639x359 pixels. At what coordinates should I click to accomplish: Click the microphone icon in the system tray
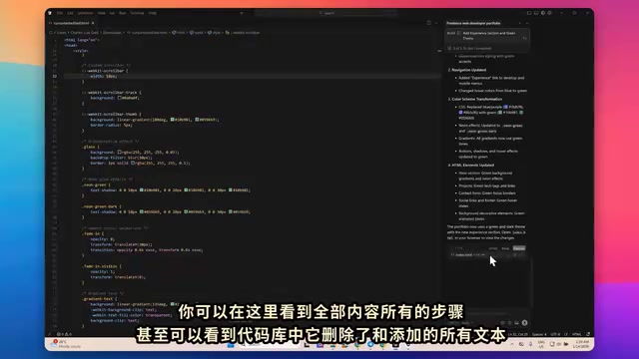coord(530,344)
